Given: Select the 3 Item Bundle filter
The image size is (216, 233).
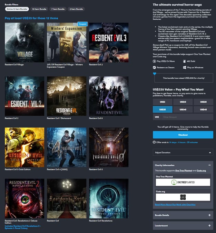Looking at the screenshot, I should click(76, 9).
